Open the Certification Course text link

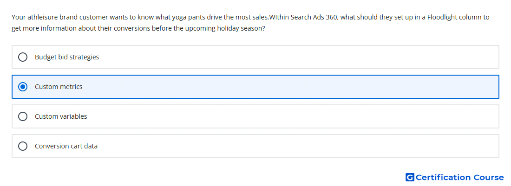point(459,177)
